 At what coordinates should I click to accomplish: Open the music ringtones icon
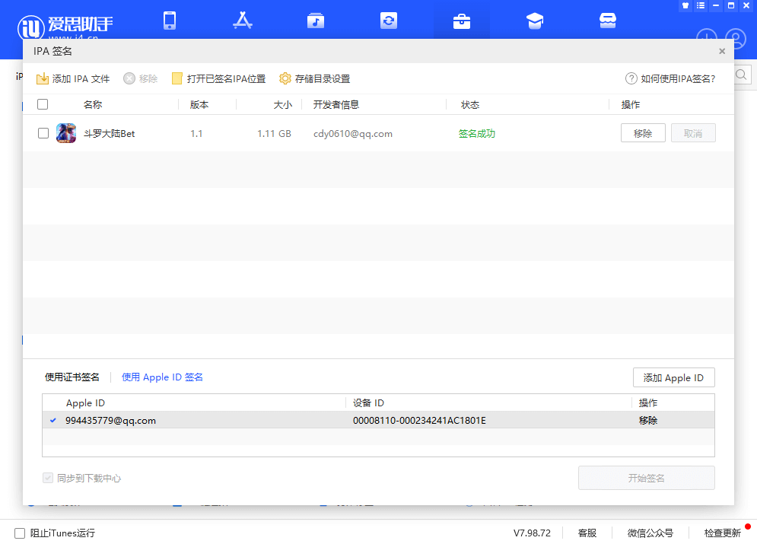316,21
